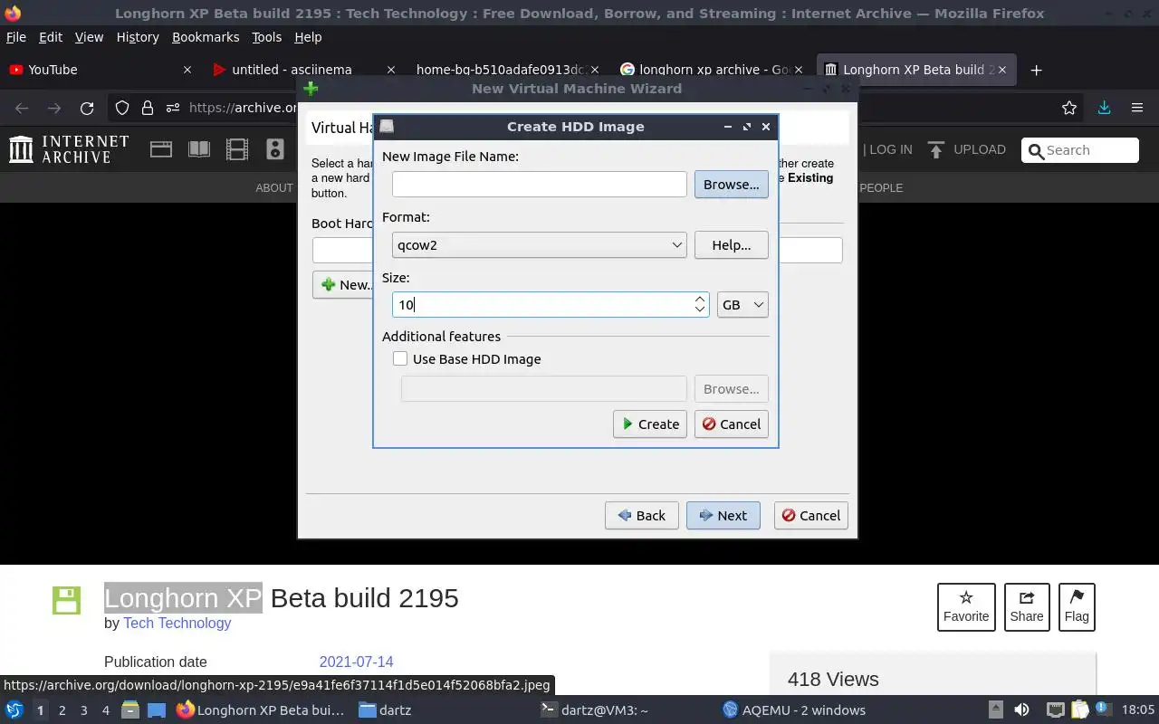Open Internet Archive audio speaker icon

(275, 149)
